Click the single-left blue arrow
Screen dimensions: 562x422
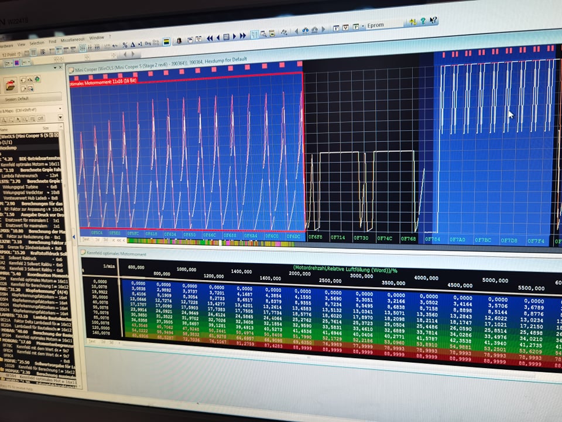coord(218,38)
